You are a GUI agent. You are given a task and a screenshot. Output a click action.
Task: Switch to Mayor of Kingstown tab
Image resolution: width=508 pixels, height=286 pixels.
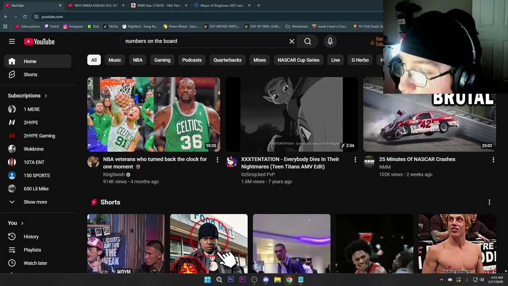coord(222,6)
